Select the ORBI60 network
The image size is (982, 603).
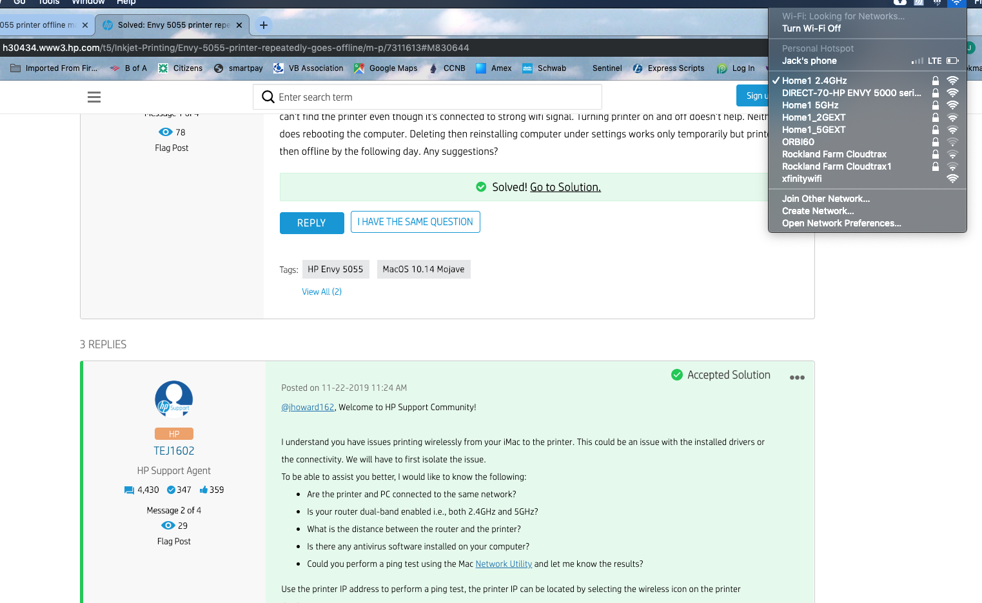pos(867,142)
